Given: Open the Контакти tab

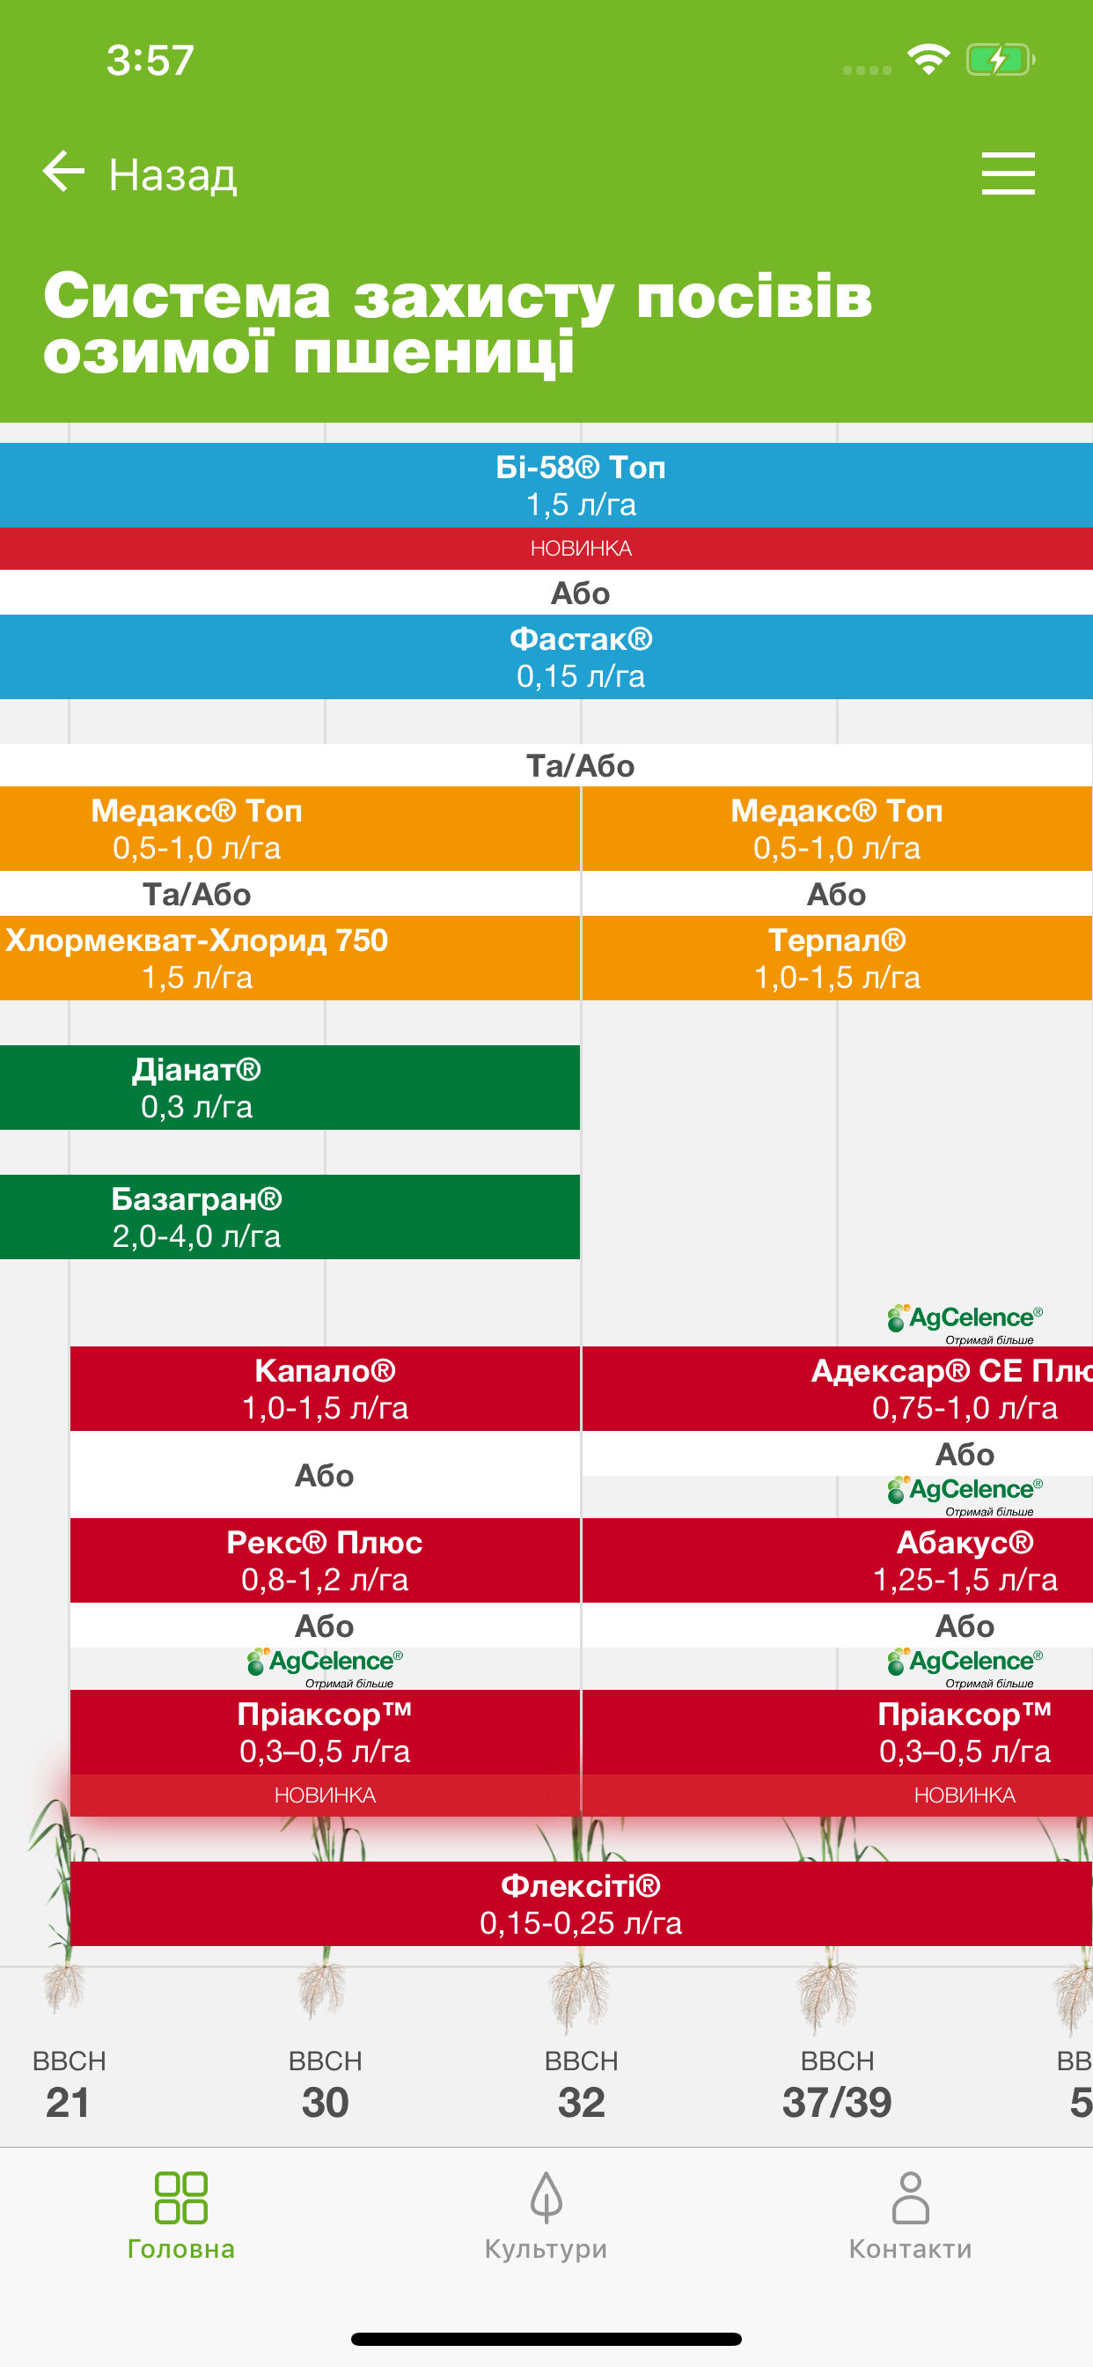Looking at the screenshot, I should (x=910, y=2216).
